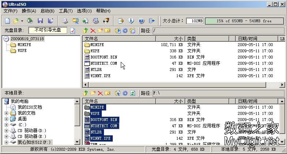
Task: Click the 大小总计 102MB size field
Action: pos(195,21)
